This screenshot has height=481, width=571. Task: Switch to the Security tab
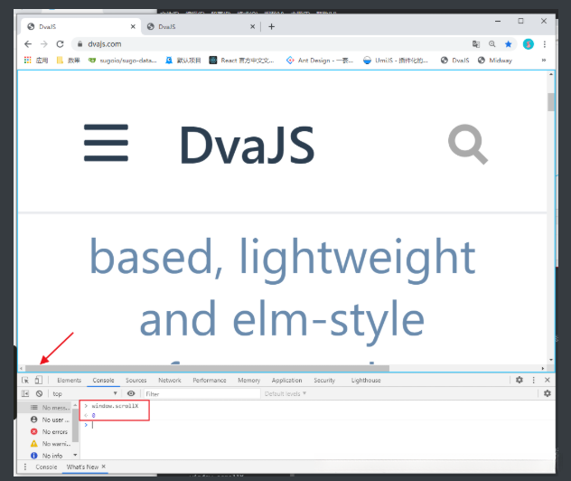324,380
